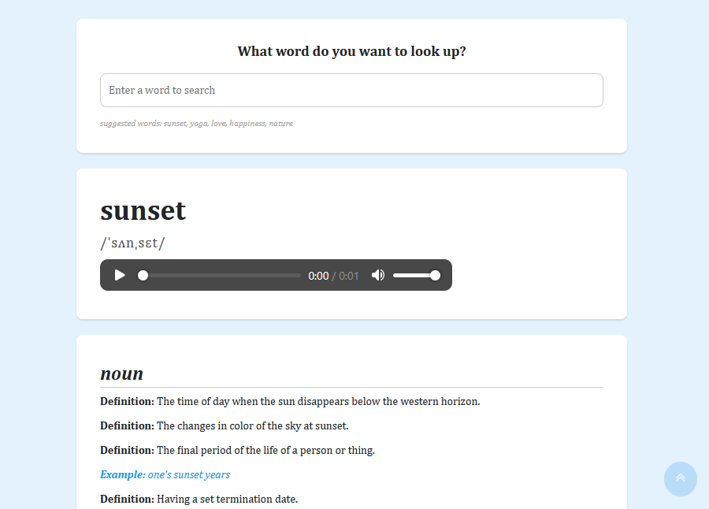Click the phonetic text /ˈsʌnˌsɛt/
The image size is (709, 509).
click(132, 243)
